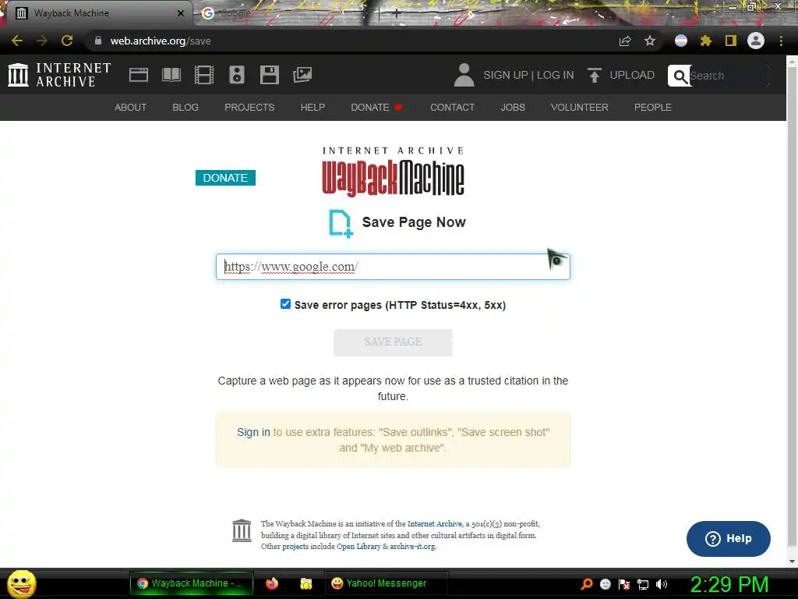Viewport: 798px width, 599px height.
Task: Launch Firefox from the taskbar
Action: coord(272,583)
